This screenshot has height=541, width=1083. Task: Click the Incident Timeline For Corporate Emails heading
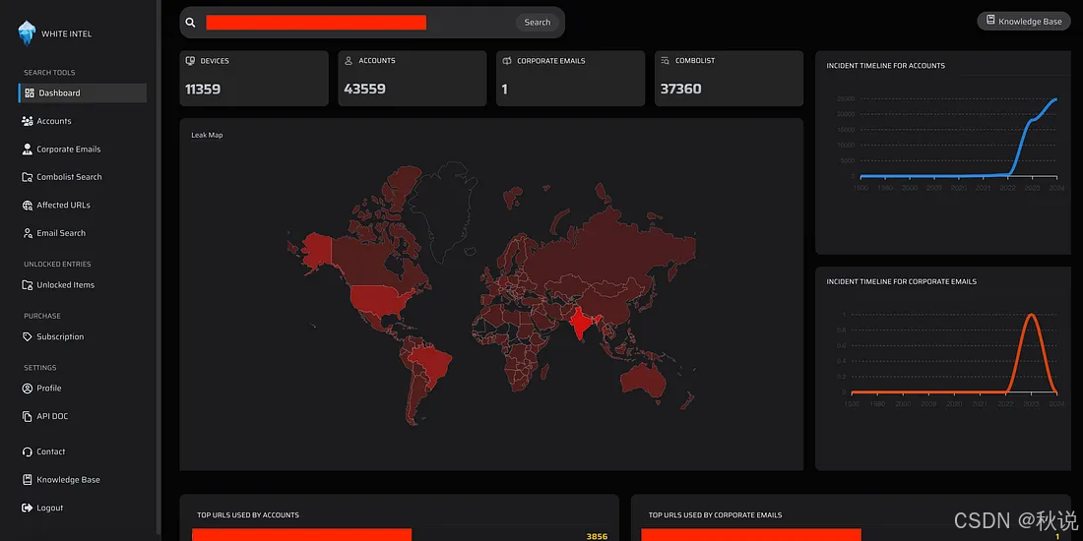pos(901,281)
